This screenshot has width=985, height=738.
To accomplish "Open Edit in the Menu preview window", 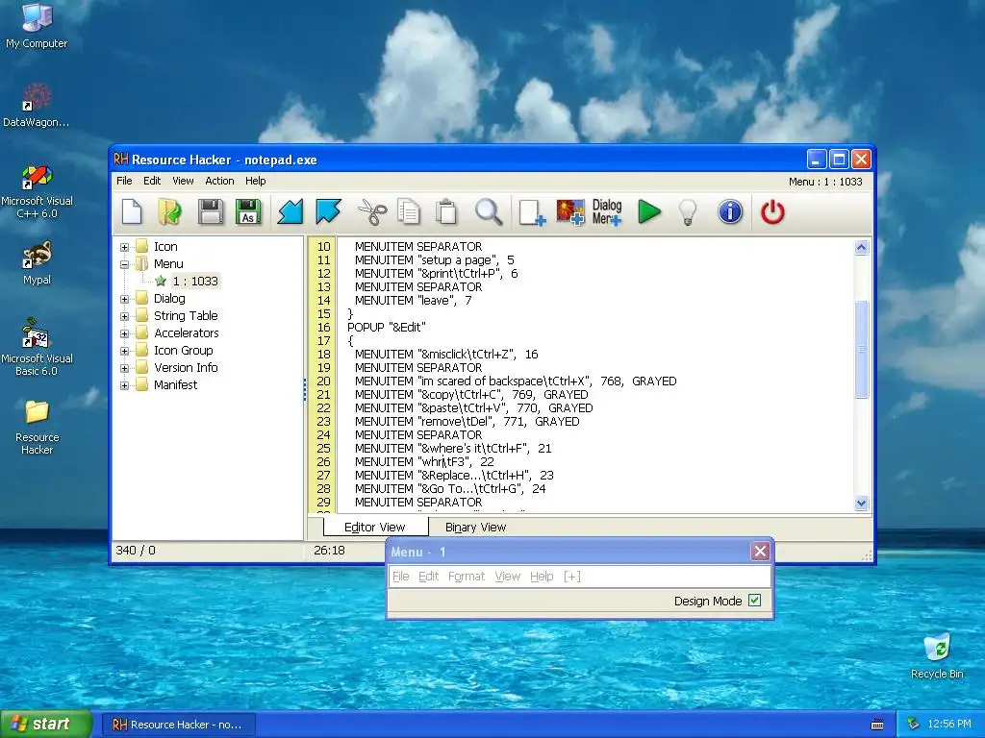I will tap(428, 577).
